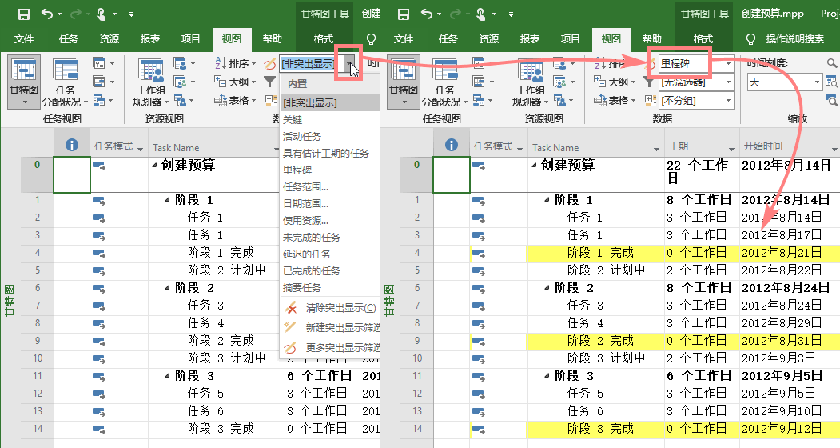
Task: Click the 阶段 2 计划中 row in the left window
Action: coord(227,270)
